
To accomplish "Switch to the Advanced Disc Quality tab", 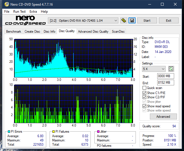I will (x=93, y=32).
